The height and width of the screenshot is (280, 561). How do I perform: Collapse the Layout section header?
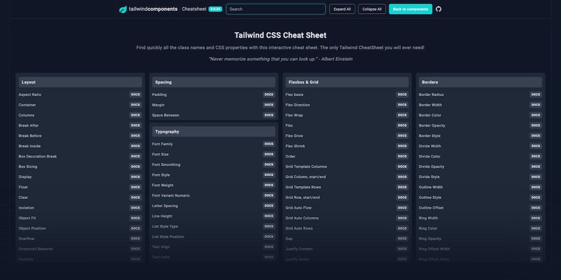80,82
